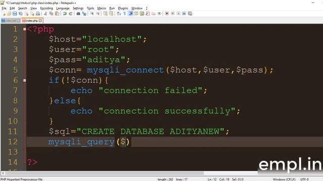The image size is (323, 181).
Task: Click the Zoom Out toolbar icon
Action: coord(97,14)
